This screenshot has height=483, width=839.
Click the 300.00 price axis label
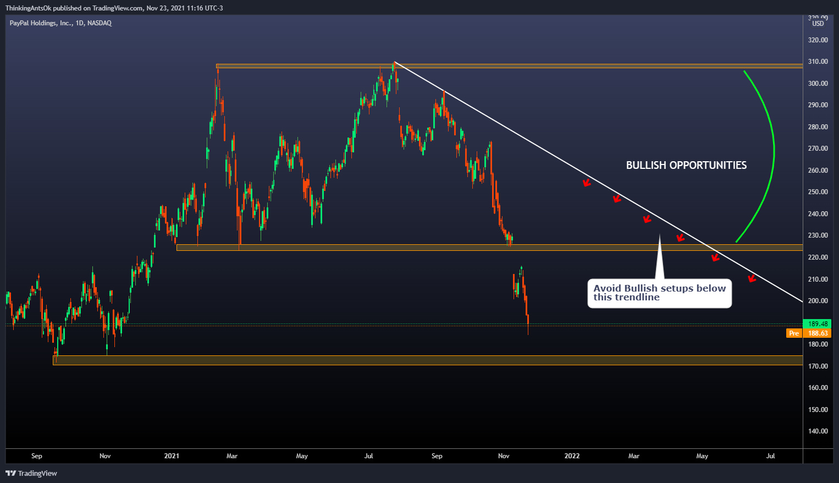[x=818, y=84]
